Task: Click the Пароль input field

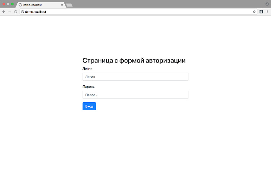Action: pyautogui.click(x=135, y=95)
